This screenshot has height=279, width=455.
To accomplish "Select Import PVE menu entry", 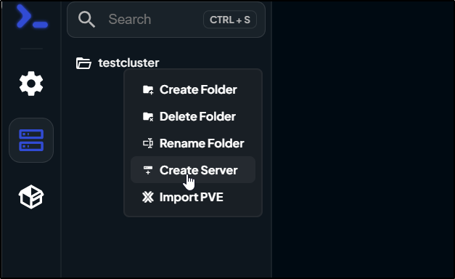I will [193, 197].
